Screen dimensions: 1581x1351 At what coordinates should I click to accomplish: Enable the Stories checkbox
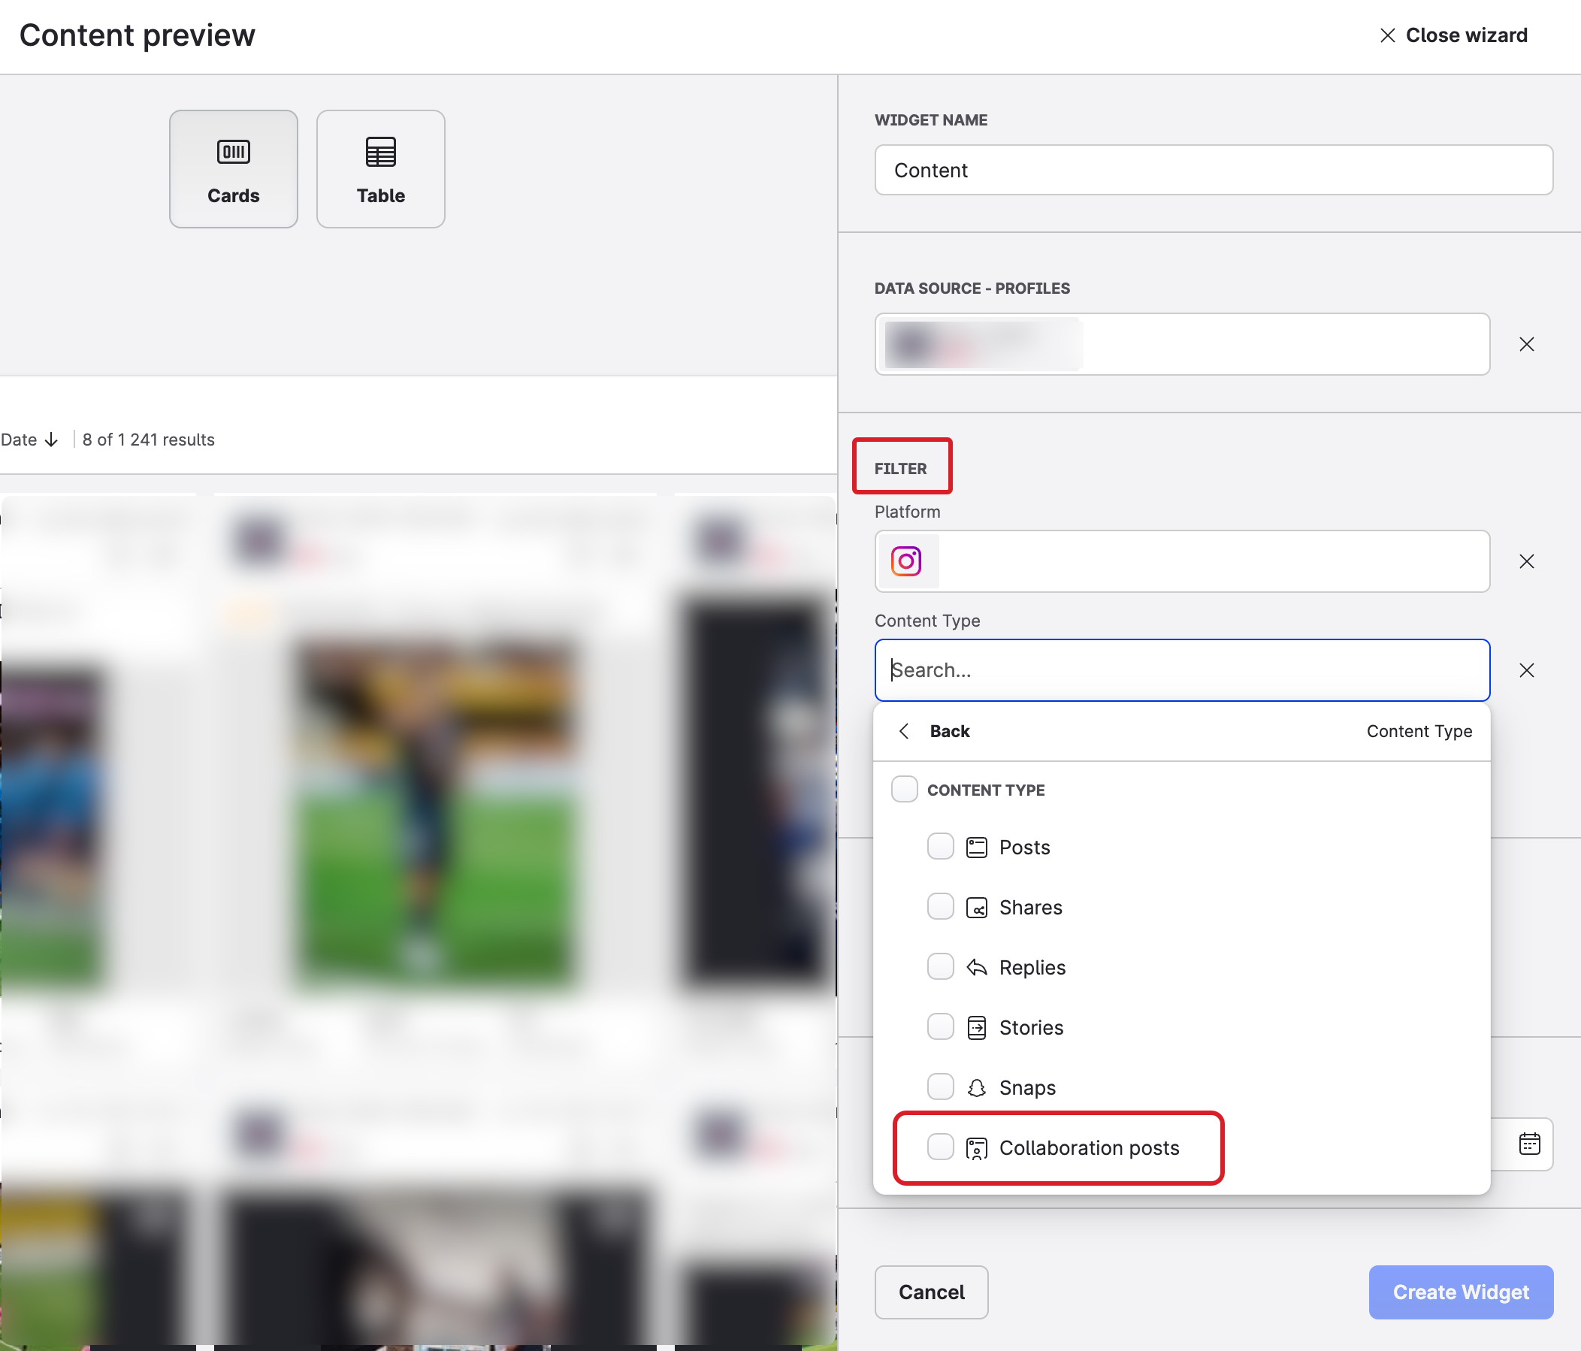point(940,1027)
